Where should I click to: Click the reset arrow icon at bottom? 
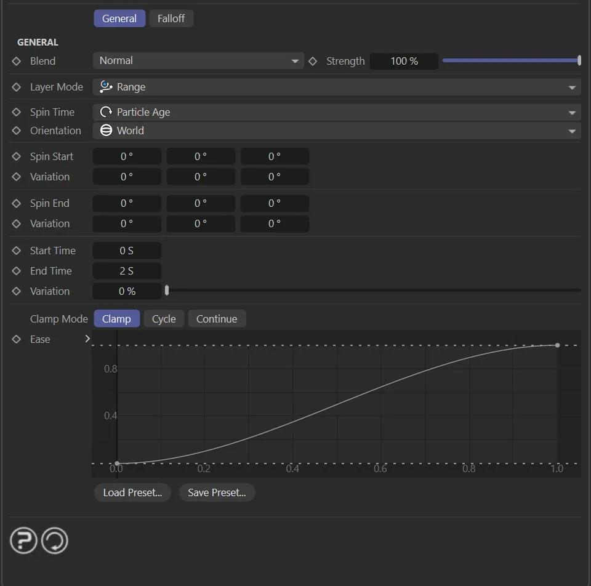54,540
